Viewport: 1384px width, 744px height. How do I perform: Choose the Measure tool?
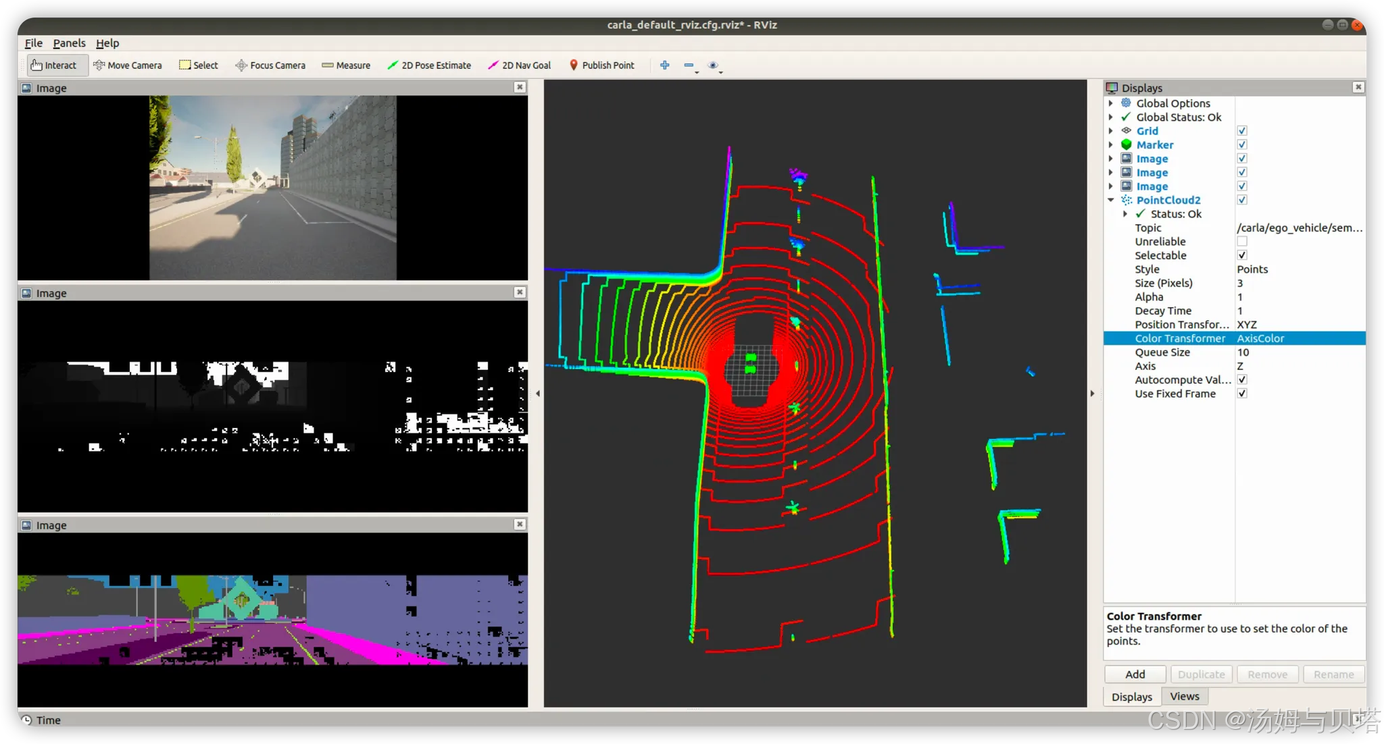click(346, 65)
